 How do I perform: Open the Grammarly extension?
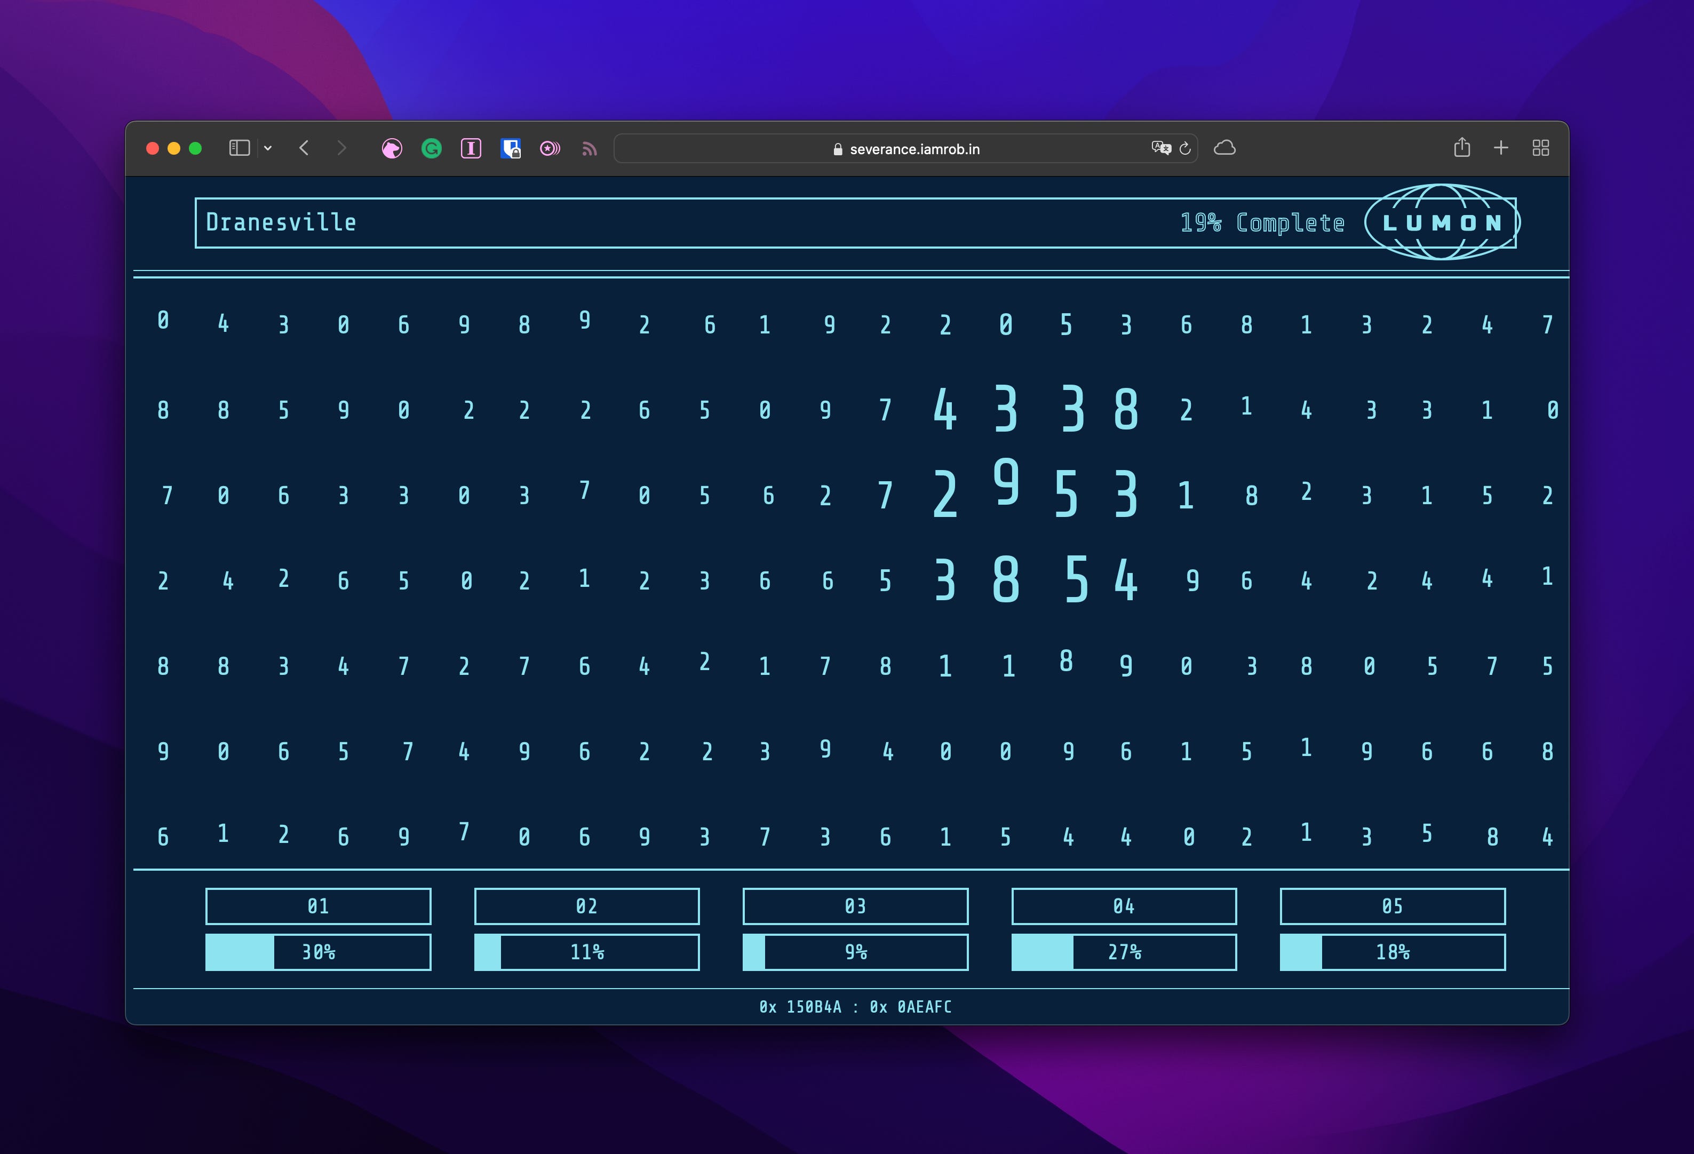432,149
